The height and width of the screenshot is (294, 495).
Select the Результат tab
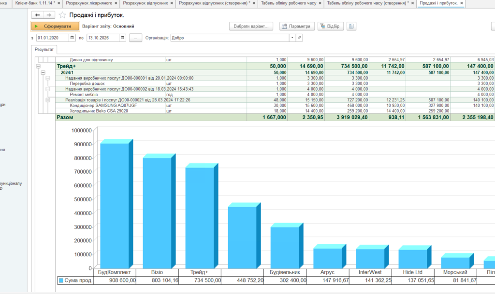point(44,49)
